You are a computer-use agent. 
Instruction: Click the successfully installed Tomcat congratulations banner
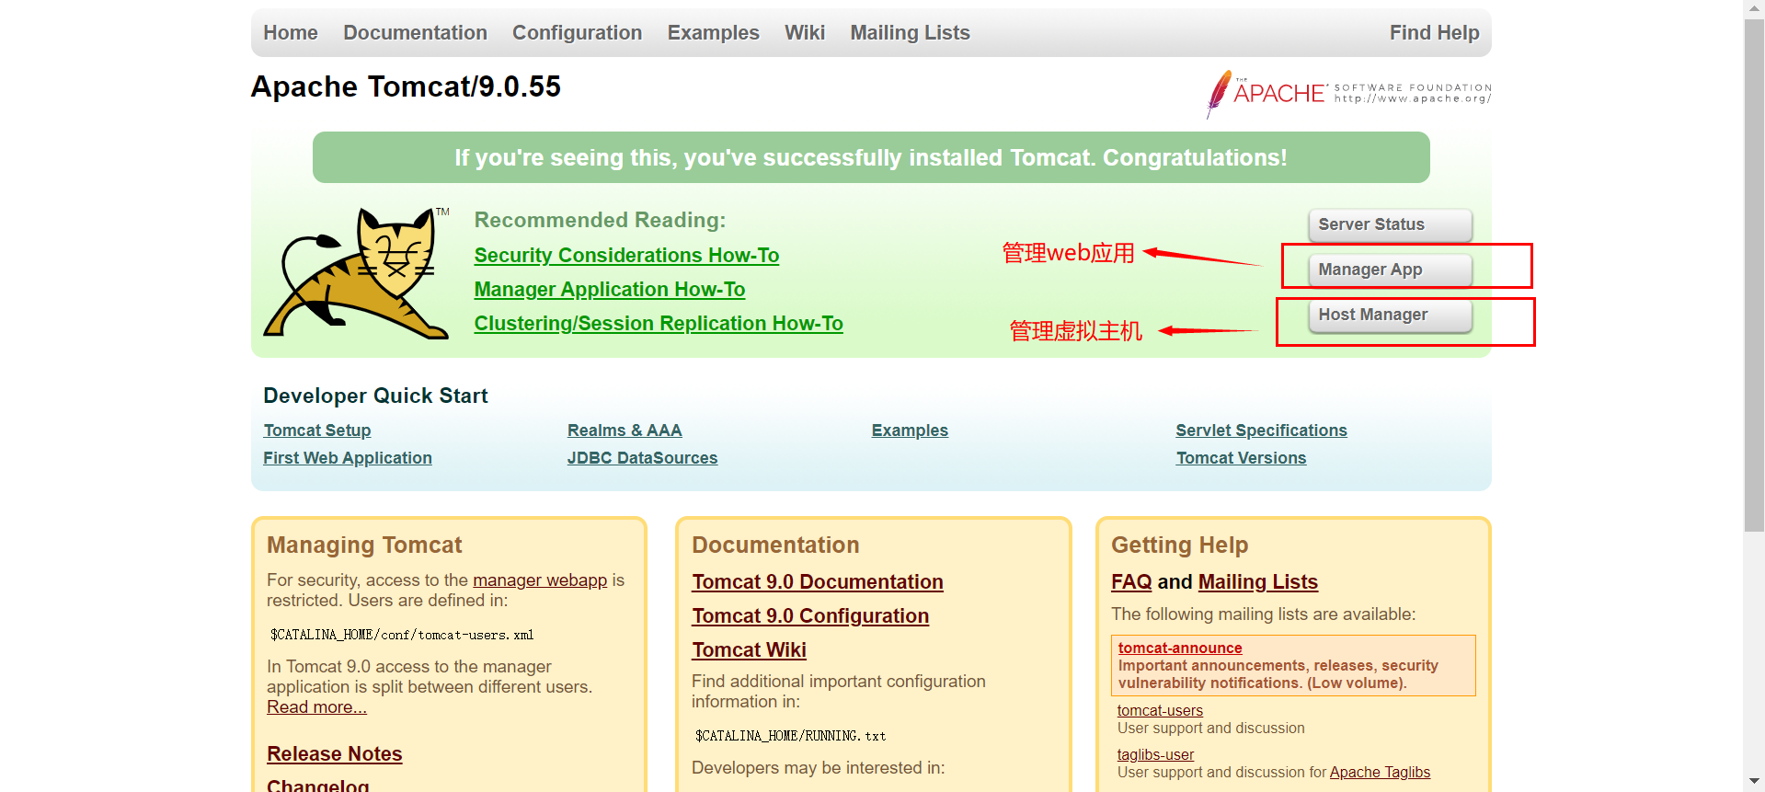tap(871, 157)
